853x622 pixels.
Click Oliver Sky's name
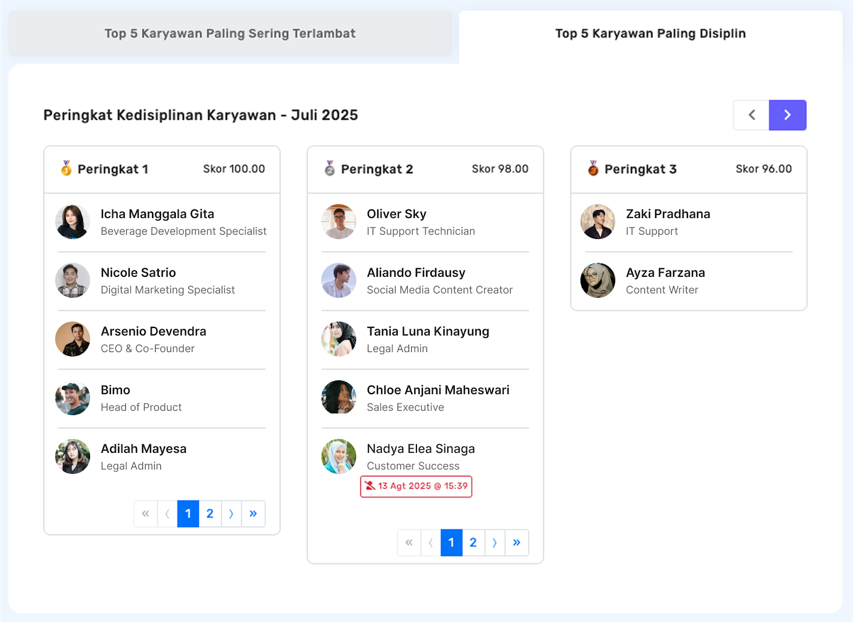(396, 214)
